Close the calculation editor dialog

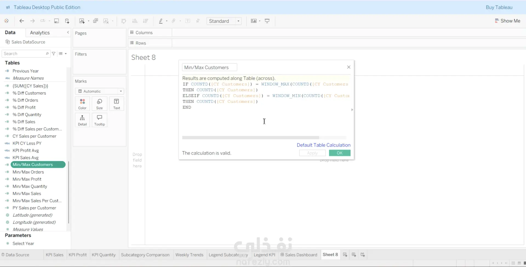click(349, 67)
